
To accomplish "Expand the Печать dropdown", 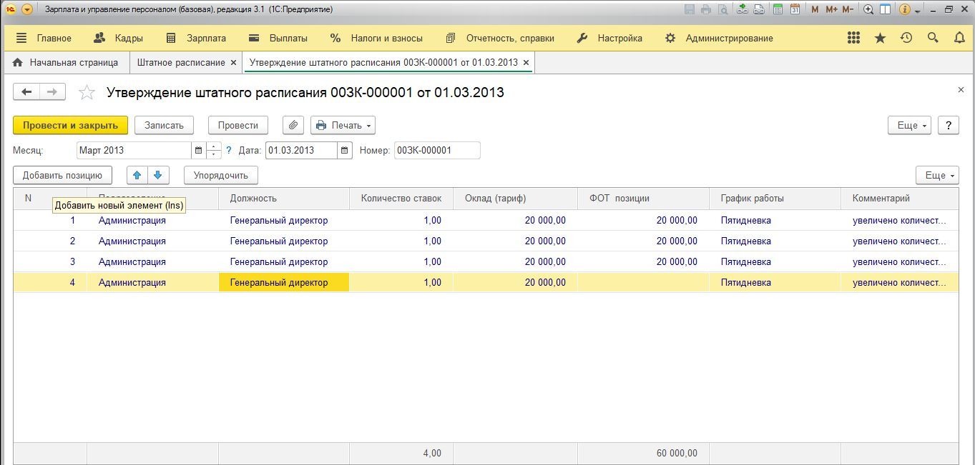I will coord(343,125).
